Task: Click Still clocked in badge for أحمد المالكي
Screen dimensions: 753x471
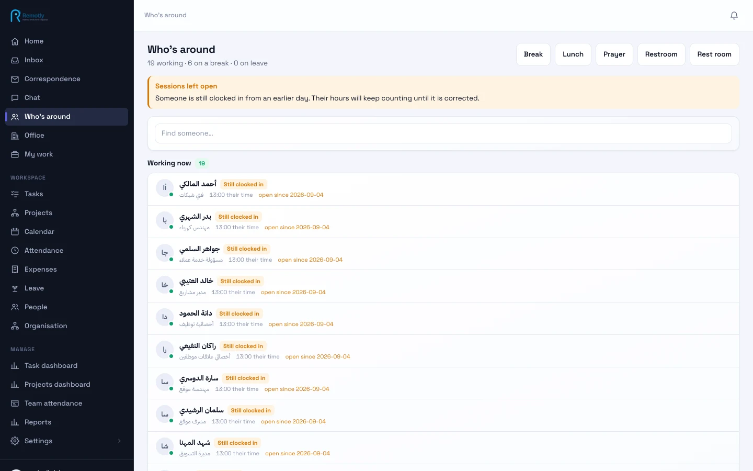Action: pos(244,184)
